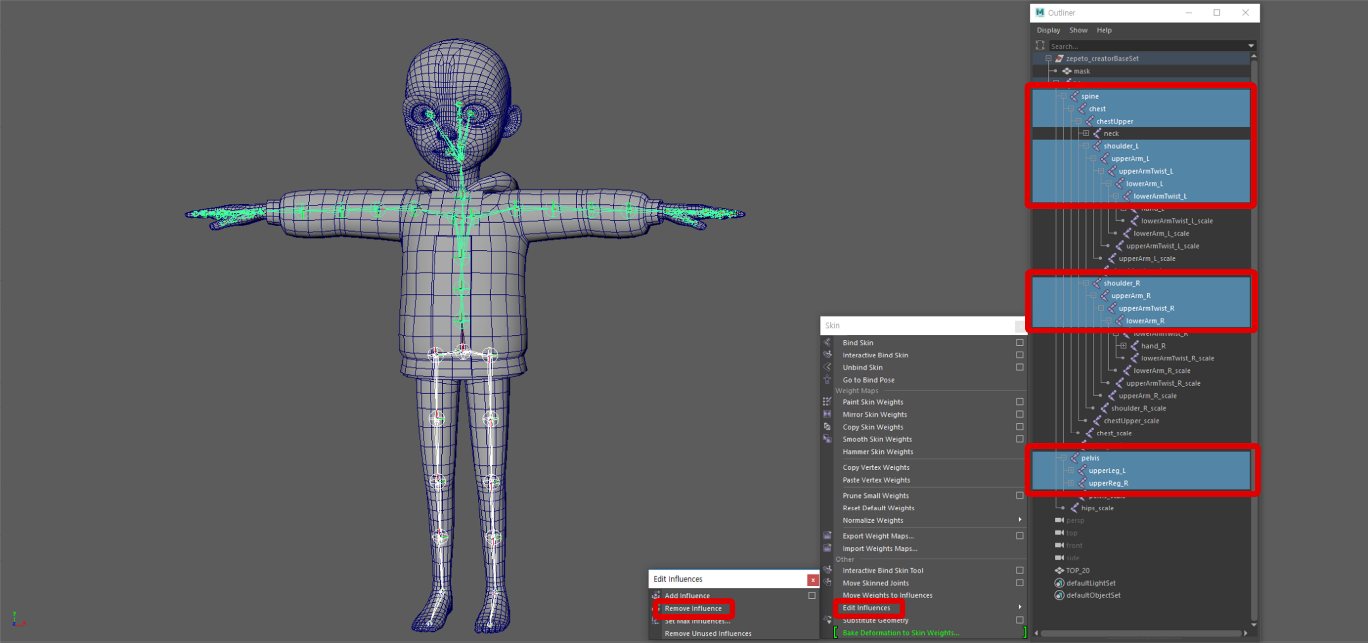Click the Export Weight Maps icon
Image resolution: width=1368 pixels, height=643 pixels.
[x=827, y=536]
